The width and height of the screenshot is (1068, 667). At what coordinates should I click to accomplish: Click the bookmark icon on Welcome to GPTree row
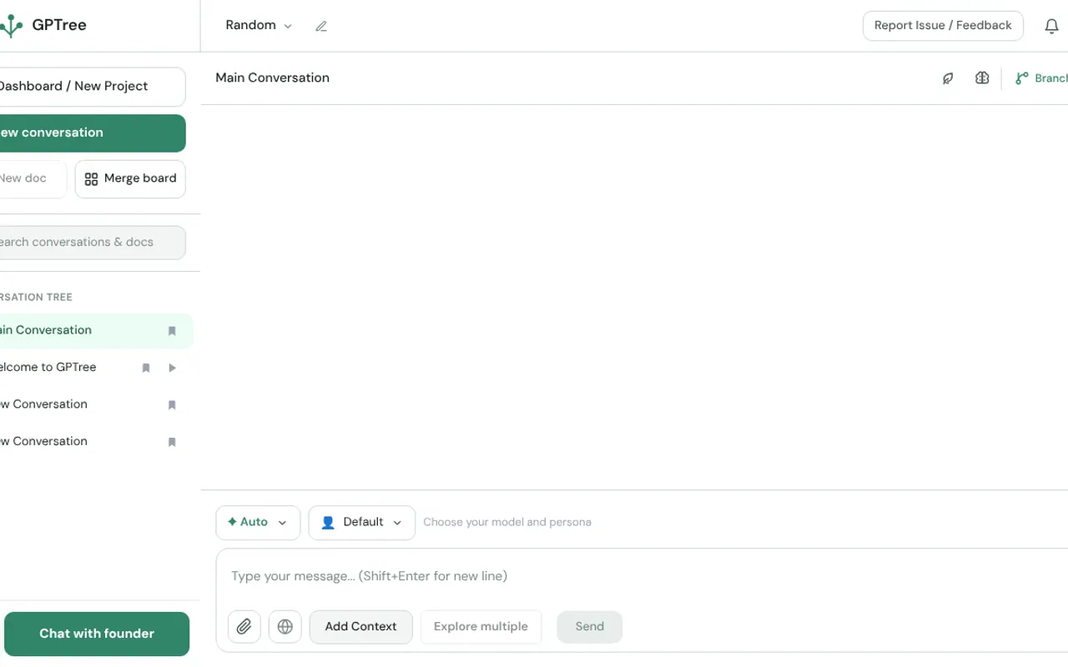[146, 368]
